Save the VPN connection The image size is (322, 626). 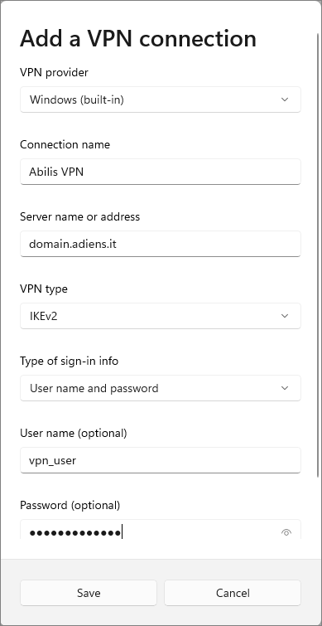point(89,593)
